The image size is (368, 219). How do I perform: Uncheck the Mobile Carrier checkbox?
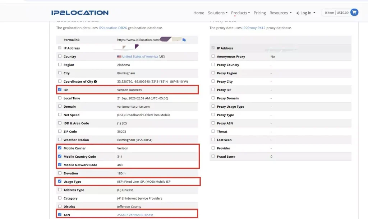coord(60,148)
